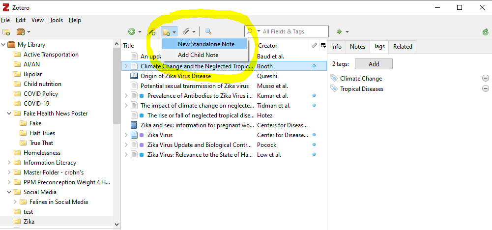Open the Edit menu

pyautogui.click(x=21, y=20)
